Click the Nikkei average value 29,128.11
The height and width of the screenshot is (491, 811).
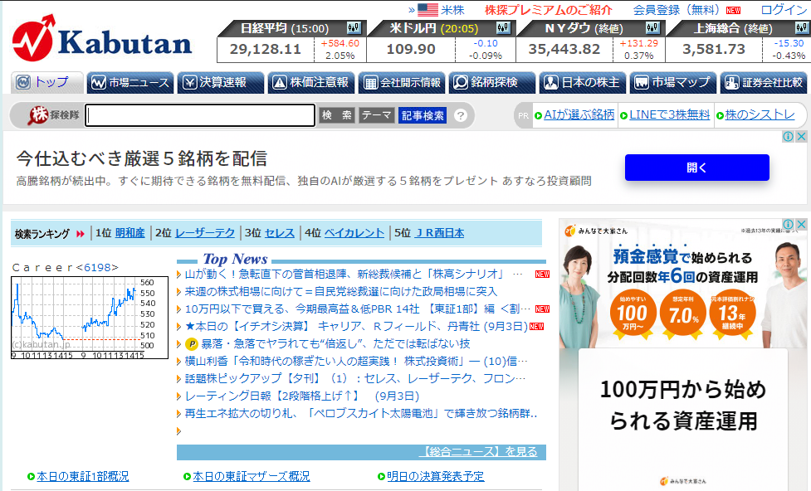click(x=266, y=50)
